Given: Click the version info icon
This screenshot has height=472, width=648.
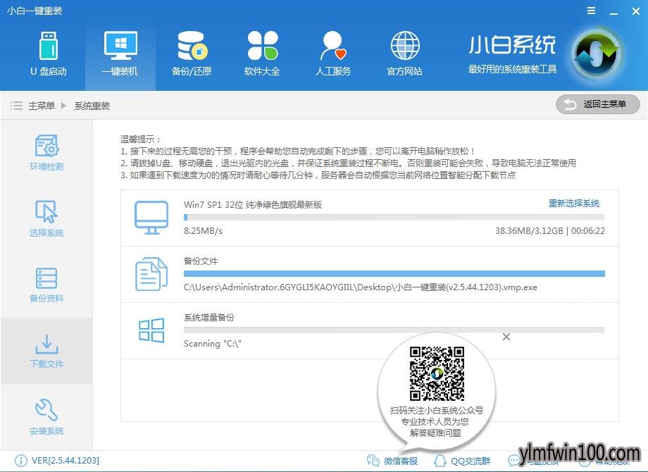Looking at the screenshot, I should (x=20, y=461).
